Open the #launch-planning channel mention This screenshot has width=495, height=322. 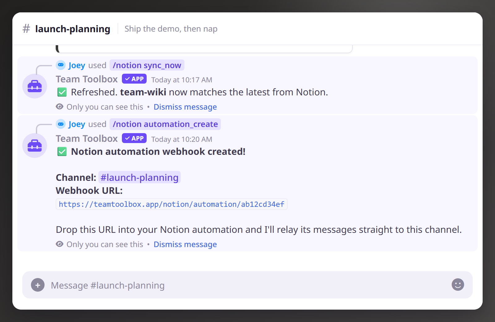(140, 177)
